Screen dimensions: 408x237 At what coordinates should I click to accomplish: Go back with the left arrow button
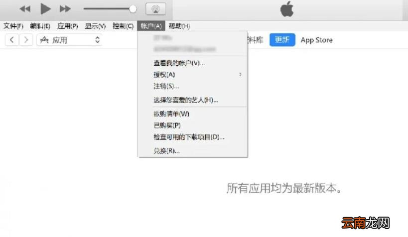pos(12,40)
